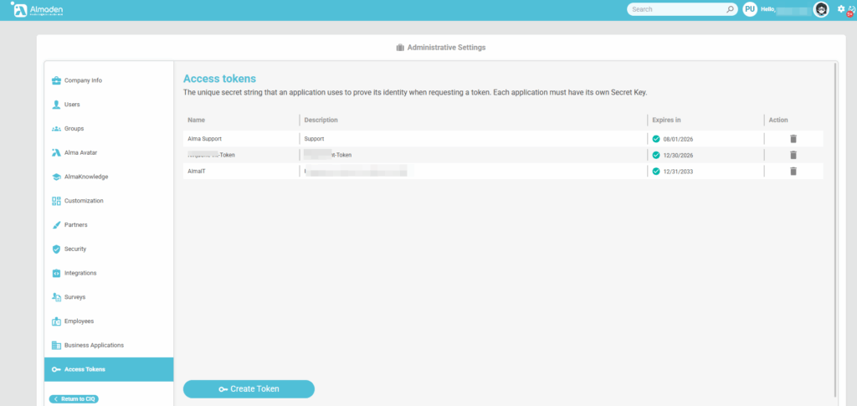Image resolution: width=857 pixels, height=406 pixels.
Task: Click the search magnifier icon
Action: coord(730,9)
